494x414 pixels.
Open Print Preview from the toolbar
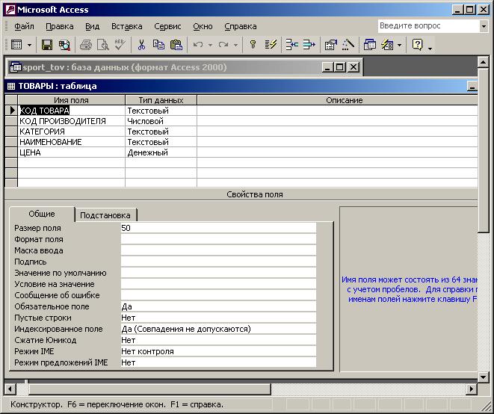point(103,45)
